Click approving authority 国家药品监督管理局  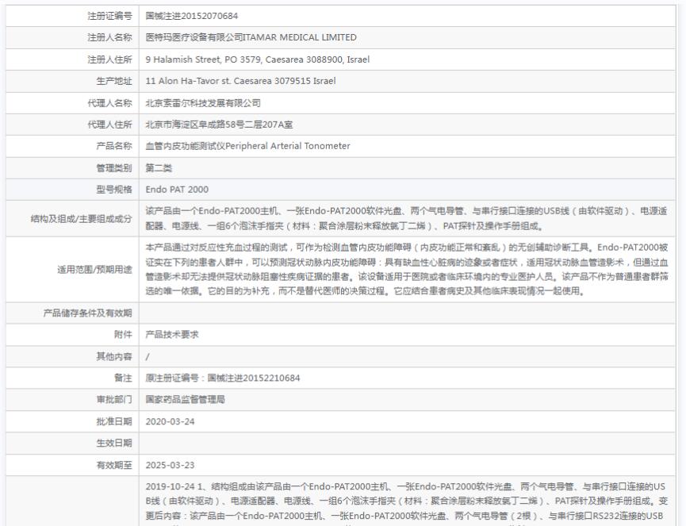pos(185,400)
